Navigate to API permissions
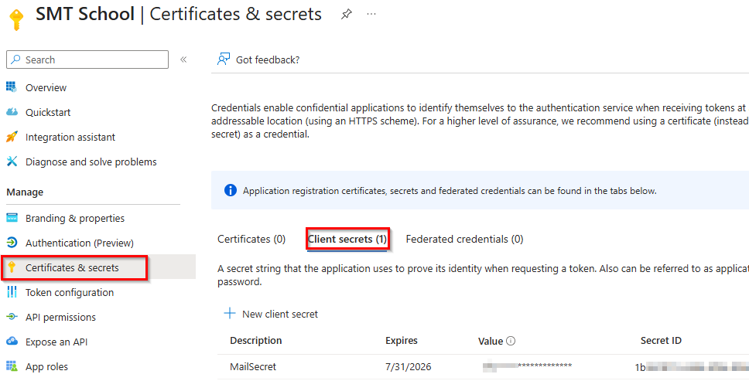The height and width of the screenshot is (381, 749). coord(60,317)
